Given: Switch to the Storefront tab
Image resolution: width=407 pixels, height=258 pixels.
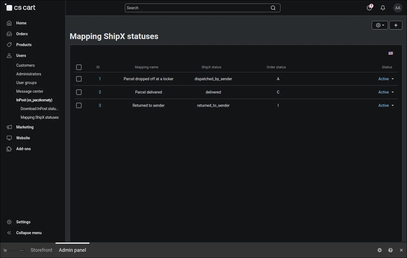Looking at the screenshot, I should pyautogui.click(x=41, y=250).
